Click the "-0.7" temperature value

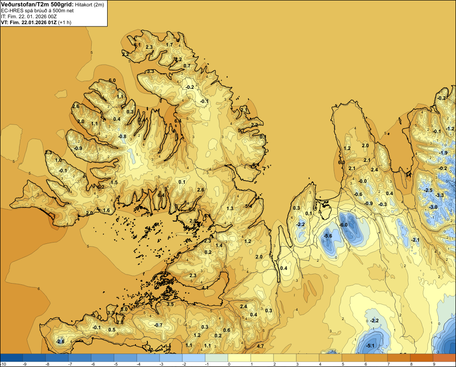pyautogui.click(x=158, y=325)
